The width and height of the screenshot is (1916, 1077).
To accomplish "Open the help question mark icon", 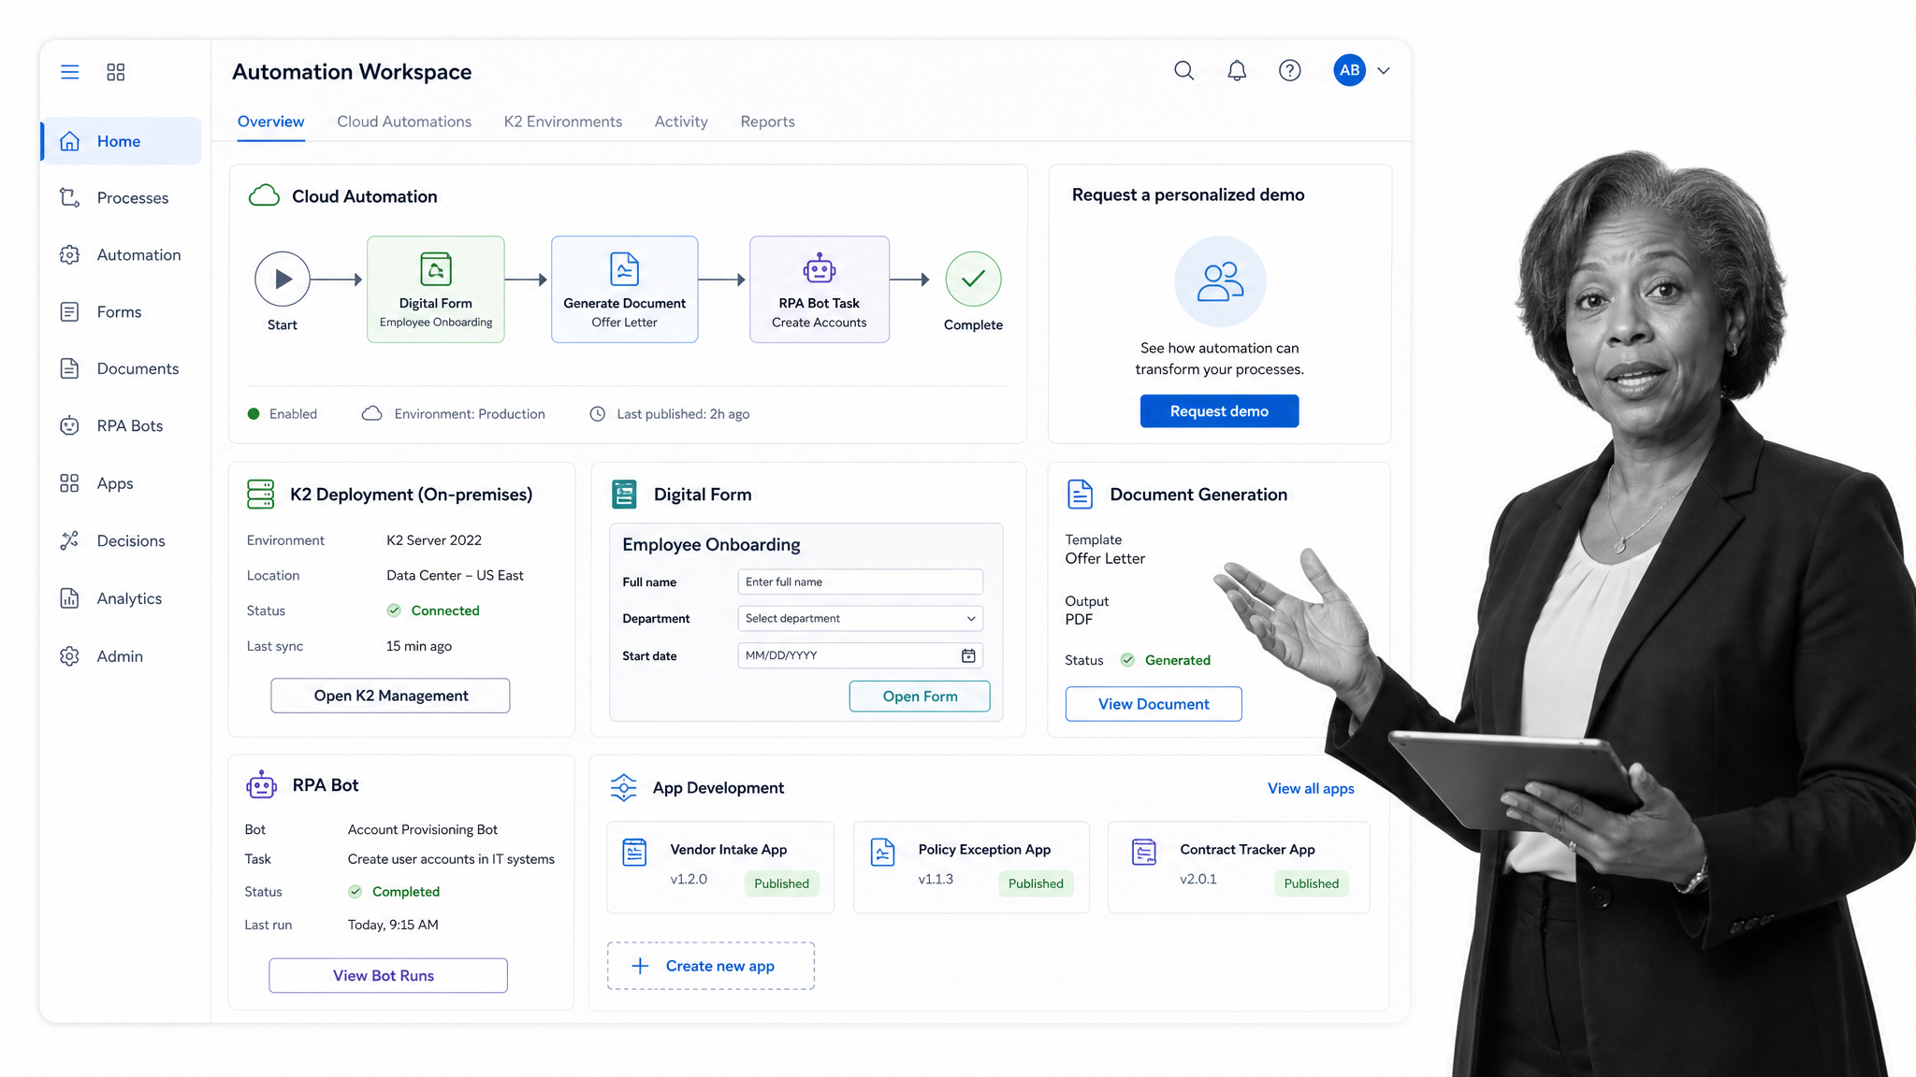I will (1289, 70).
